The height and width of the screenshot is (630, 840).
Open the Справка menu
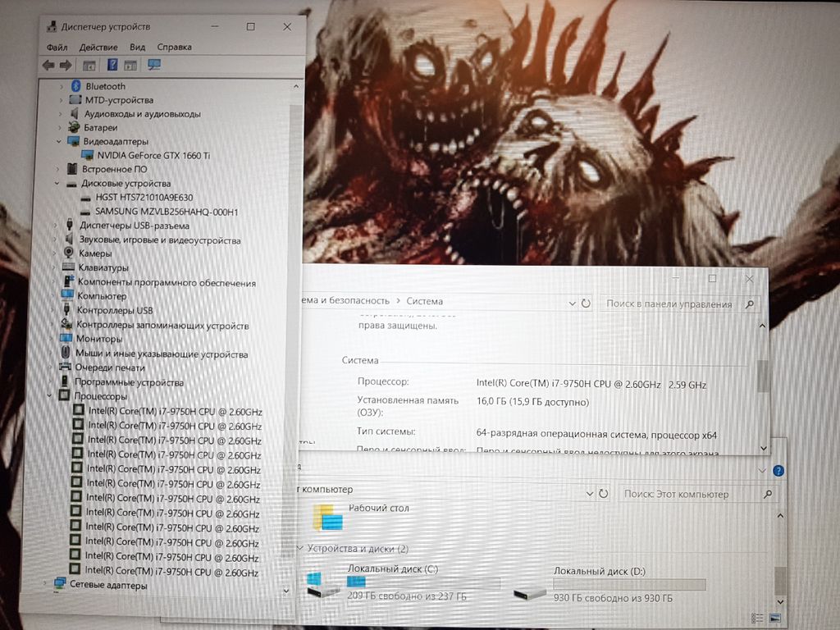click(174, 48)
